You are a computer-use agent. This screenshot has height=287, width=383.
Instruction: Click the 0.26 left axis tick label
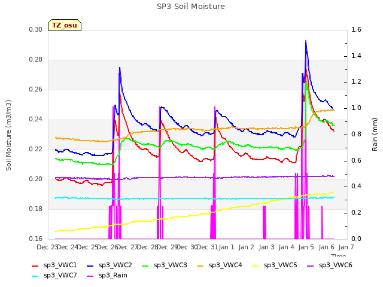coord(36,89)
